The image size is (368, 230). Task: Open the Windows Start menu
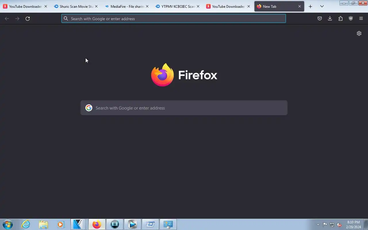point(8,224)
